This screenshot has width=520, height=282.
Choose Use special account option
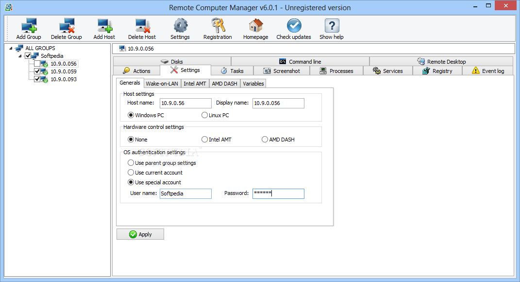click(x=131, y=182)
